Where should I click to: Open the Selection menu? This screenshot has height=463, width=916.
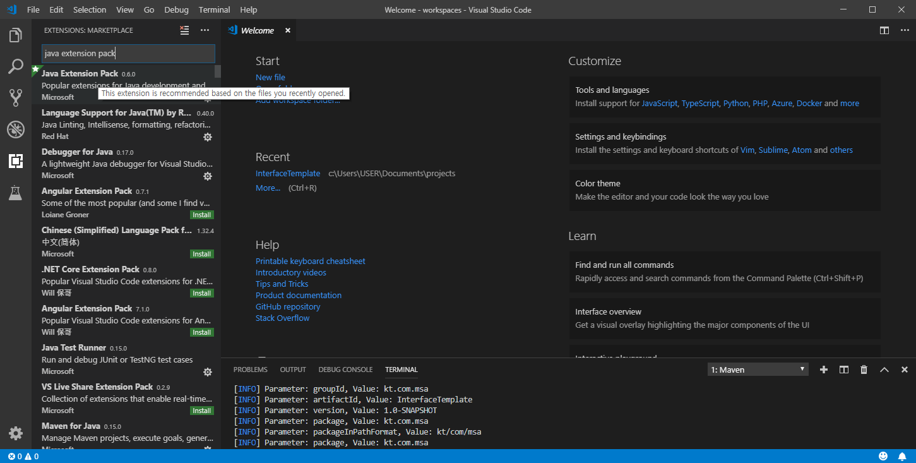coord(90,9)
